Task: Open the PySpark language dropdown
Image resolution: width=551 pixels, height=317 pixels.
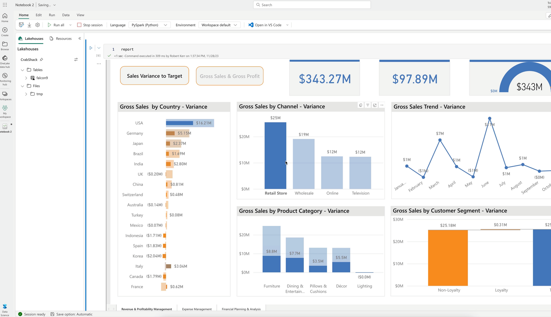Action: (x=149, y=25)
